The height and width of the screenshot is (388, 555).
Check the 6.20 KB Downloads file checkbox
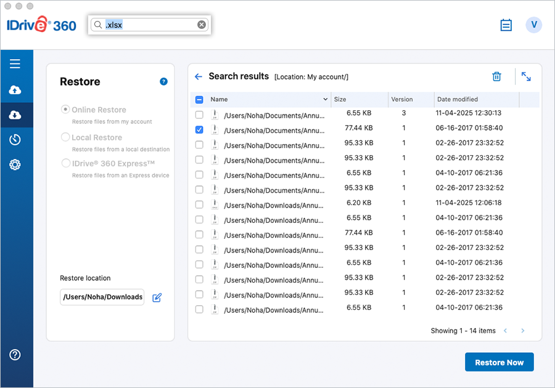(199, 204)
